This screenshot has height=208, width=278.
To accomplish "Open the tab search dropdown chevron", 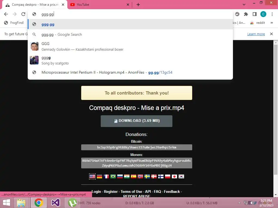I will [244, 5].
